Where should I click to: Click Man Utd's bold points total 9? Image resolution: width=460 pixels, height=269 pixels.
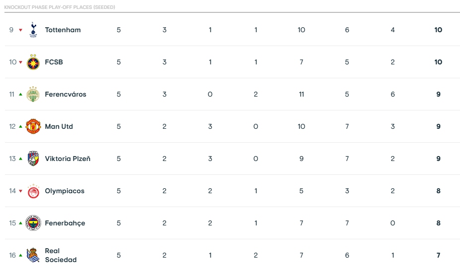tap(438, 127)
